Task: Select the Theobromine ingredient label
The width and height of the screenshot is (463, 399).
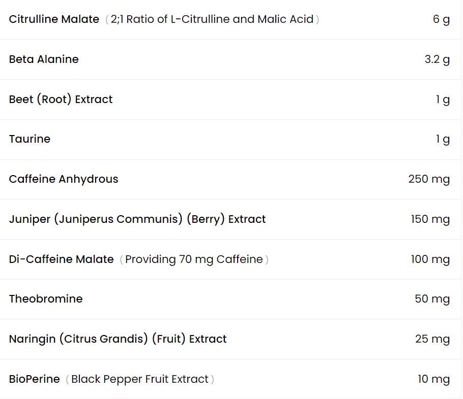Action: [46, 299]
